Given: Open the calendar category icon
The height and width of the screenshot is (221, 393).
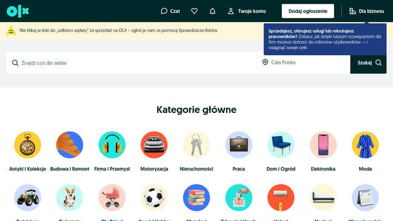Looking at the screenshot, I should pos(365,198).
